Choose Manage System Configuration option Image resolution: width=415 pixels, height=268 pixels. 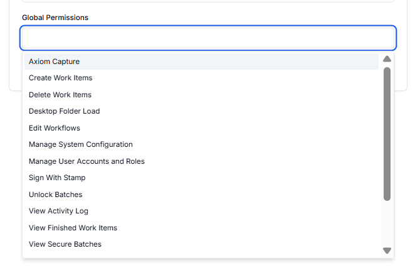coord(201,144)
